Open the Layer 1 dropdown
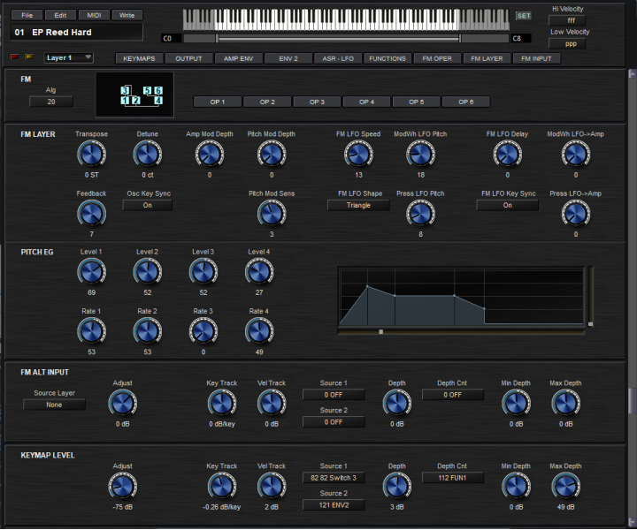This screenshot has width=637, height=530. 68,57
